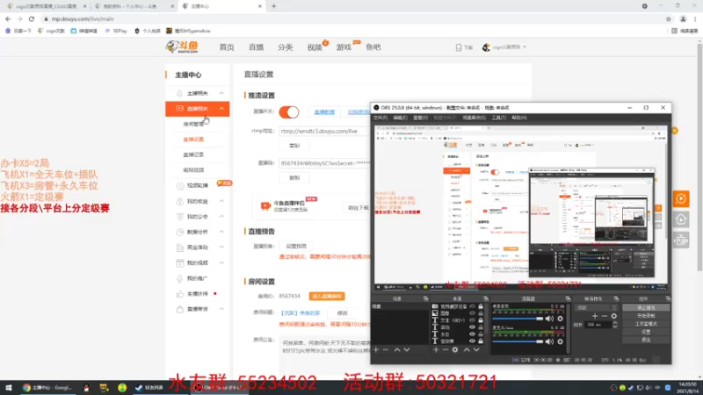Add a new scene in OBS Scenes panel
Viewport: 703px width, 395px height.
(376, 349)
